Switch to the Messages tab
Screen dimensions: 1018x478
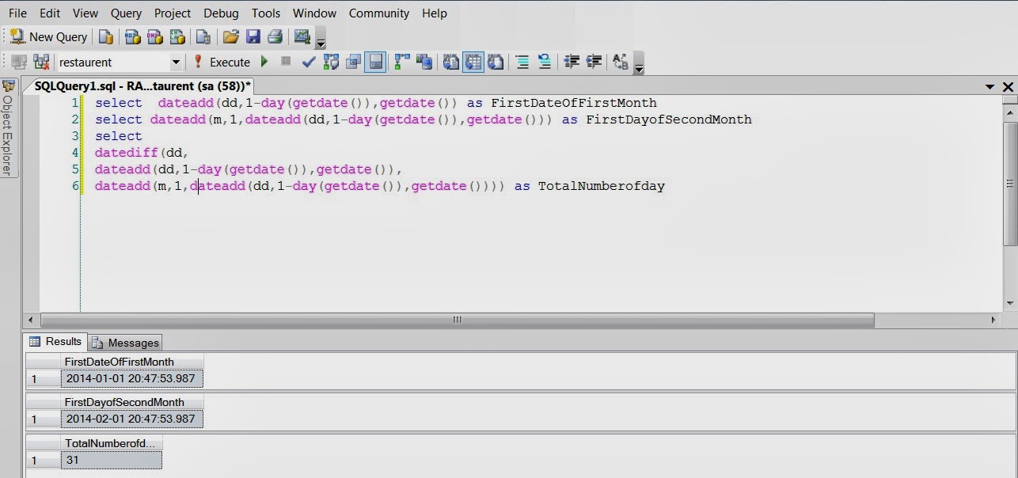click(131, 342)
